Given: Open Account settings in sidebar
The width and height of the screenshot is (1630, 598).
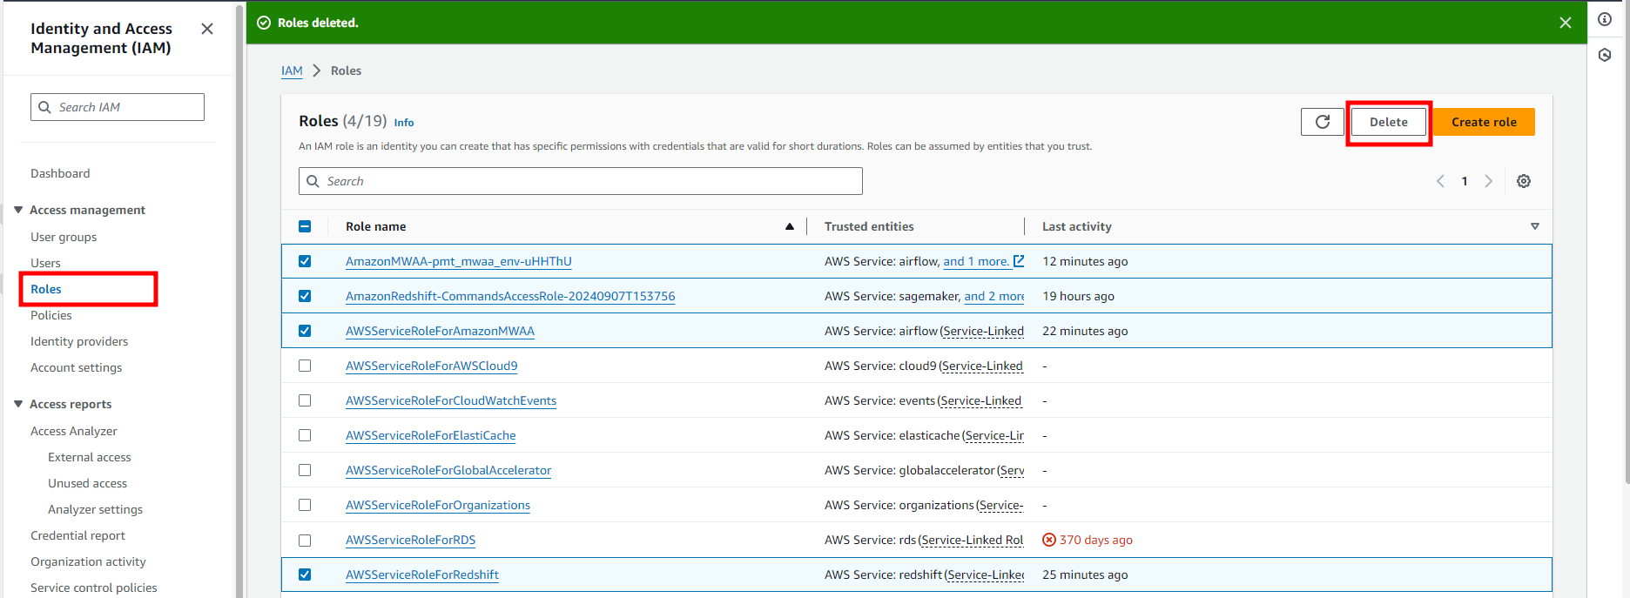Looking at the screenshot, I should click(x=77, y=367).
